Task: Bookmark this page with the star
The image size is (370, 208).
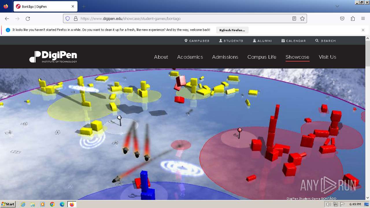Action: (x=302, y=18)
